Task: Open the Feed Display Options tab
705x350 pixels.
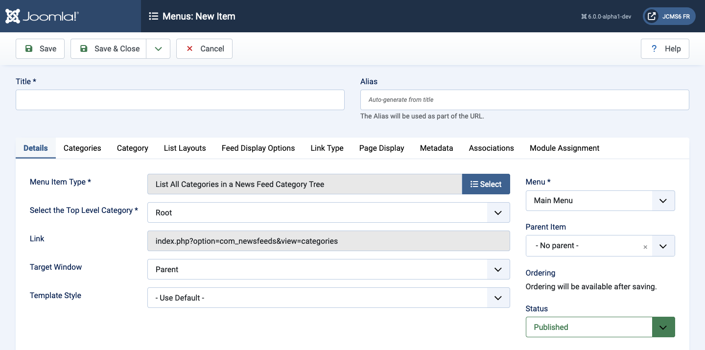Action: 258,148
